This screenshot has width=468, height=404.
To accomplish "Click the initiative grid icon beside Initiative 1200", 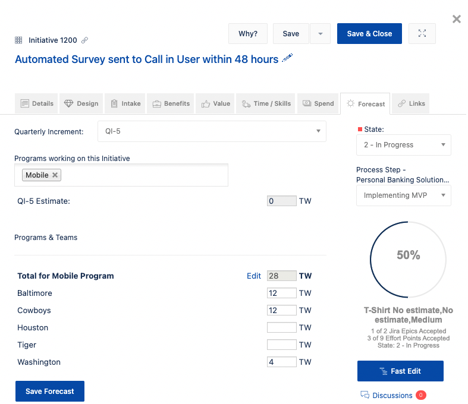I will (x=18, y=40).
